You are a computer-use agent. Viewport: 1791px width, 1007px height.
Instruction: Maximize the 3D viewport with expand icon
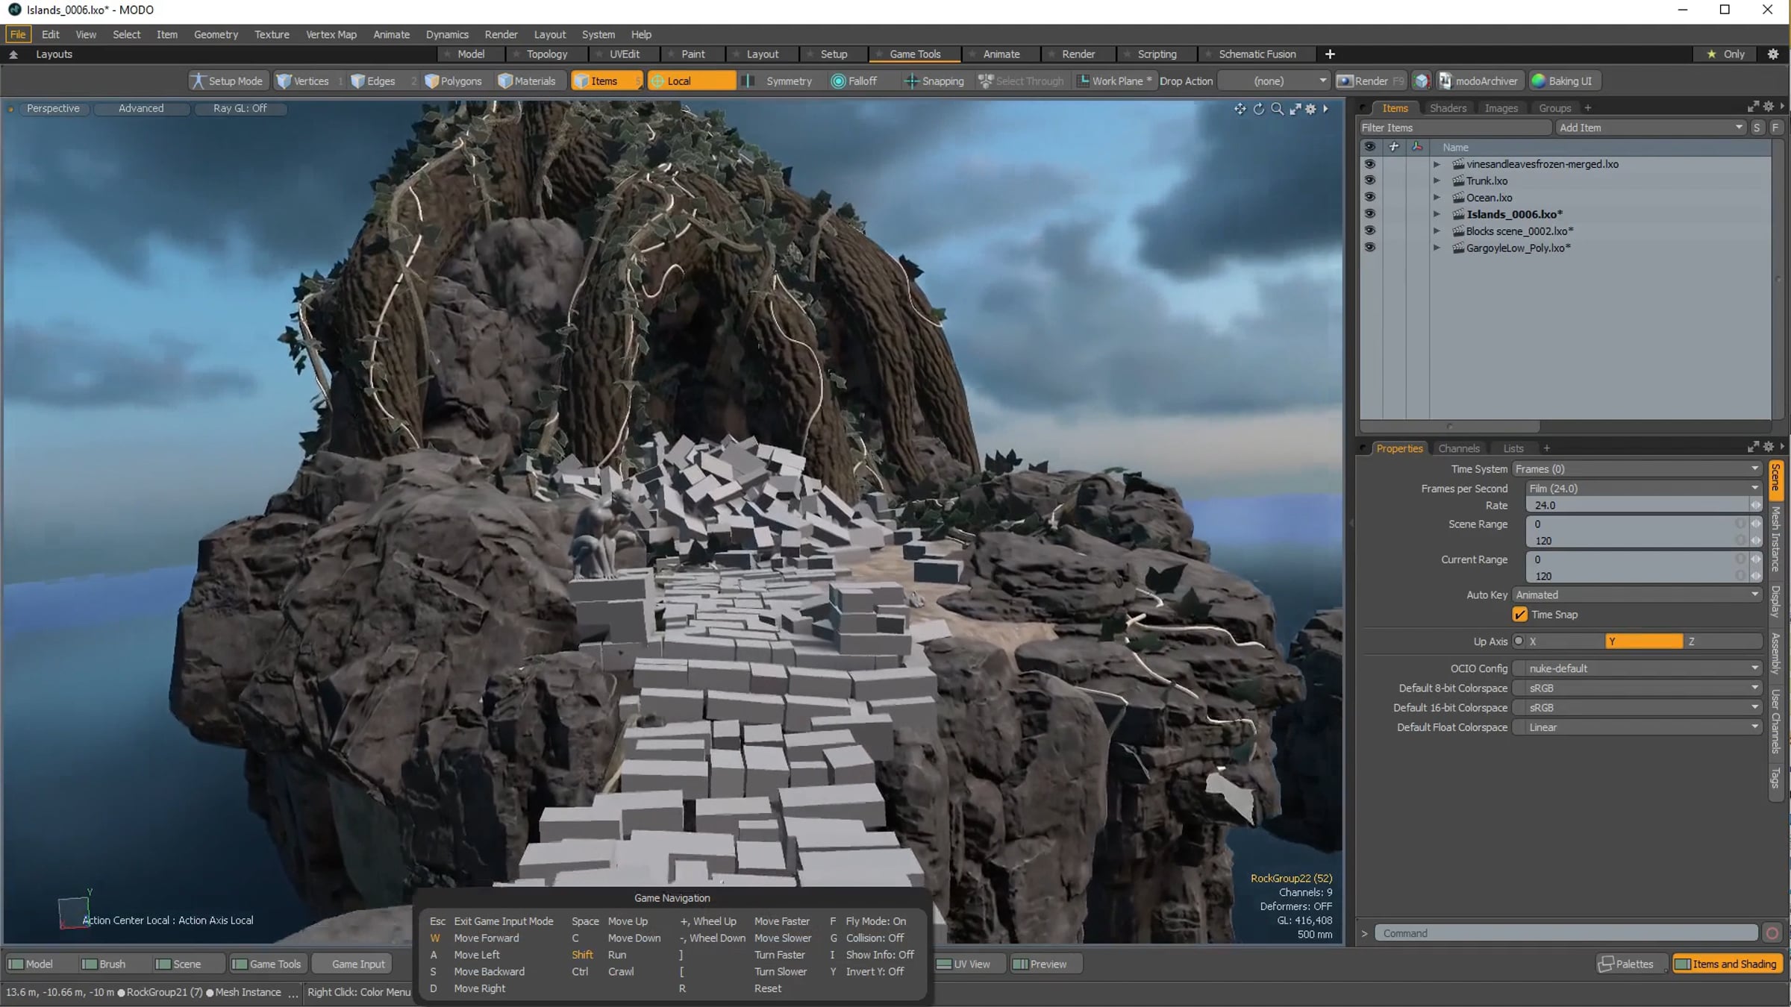pyautogui.click(x=1295, y=109)
